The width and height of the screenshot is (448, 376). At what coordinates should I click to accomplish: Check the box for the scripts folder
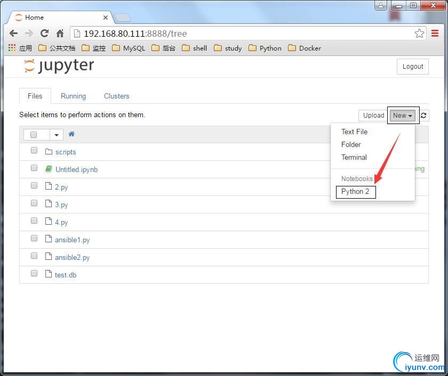click(x=34, y=150)
